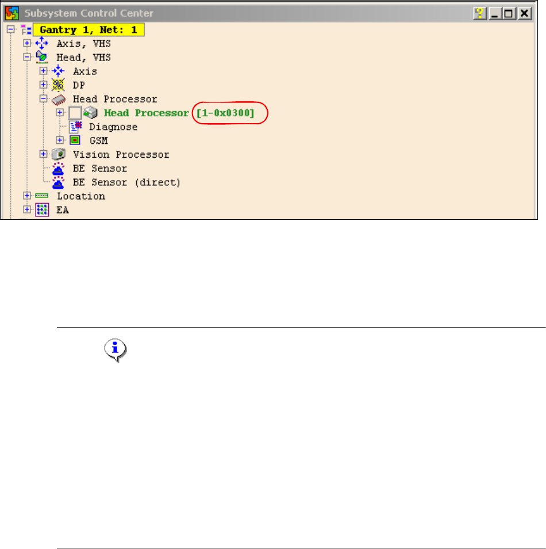
Task: Click the BE Sensor icon
Action: (58, 169)
